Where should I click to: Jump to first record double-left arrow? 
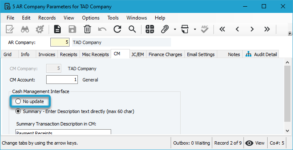[x=222, y=29]
